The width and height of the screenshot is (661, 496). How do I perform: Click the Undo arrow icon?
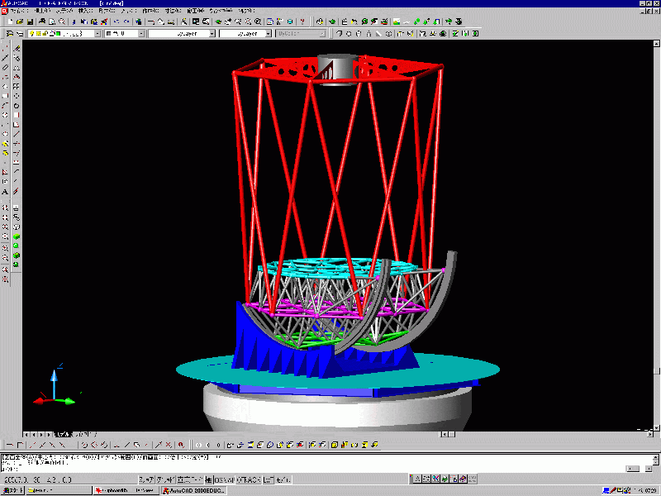pos(117,21)
